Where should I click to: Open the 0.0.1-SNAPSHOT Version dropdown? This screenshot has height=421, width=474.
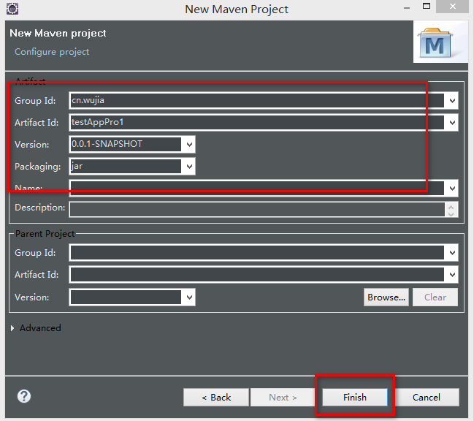click(x=189, y=145)
